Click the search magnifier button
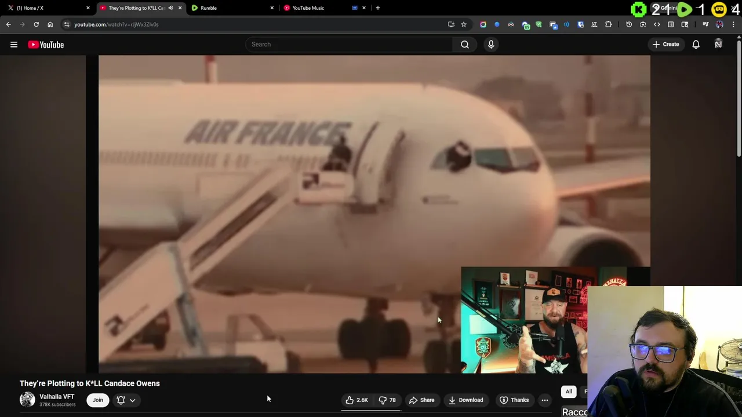Viewport: 742px width, 417px height. point(465,45)
